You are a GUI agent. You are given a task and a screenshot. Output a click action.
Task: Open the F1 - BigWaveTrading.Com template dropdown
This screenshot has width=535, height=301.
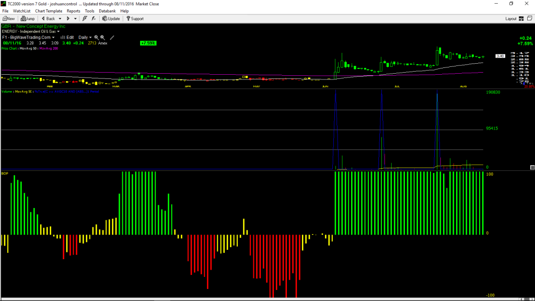point(53,38)
